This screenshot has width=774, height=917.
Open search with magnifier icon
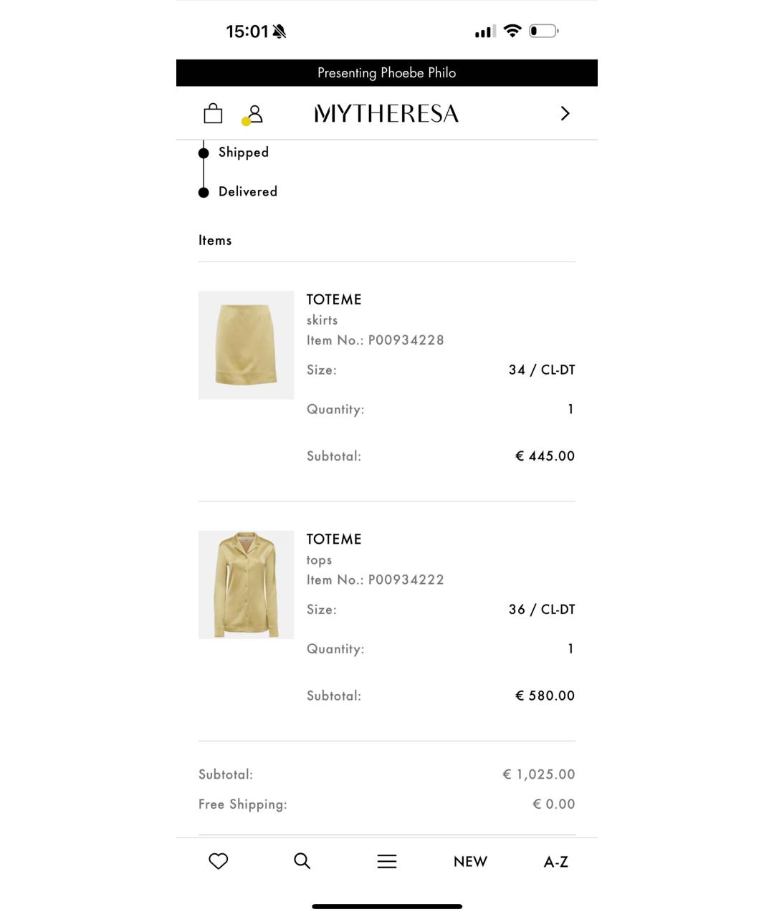point(302,861)
